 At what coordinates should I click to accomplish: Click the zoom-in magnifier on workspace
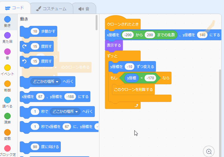pos(209,151)
